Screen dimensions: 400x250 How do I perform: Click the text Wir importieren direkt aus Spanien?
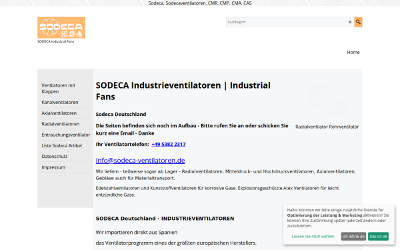click(137, 233)
